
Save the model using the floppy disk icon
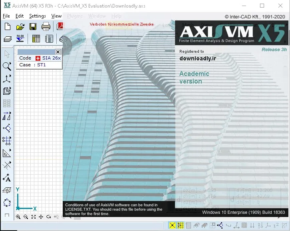point(33,26)
